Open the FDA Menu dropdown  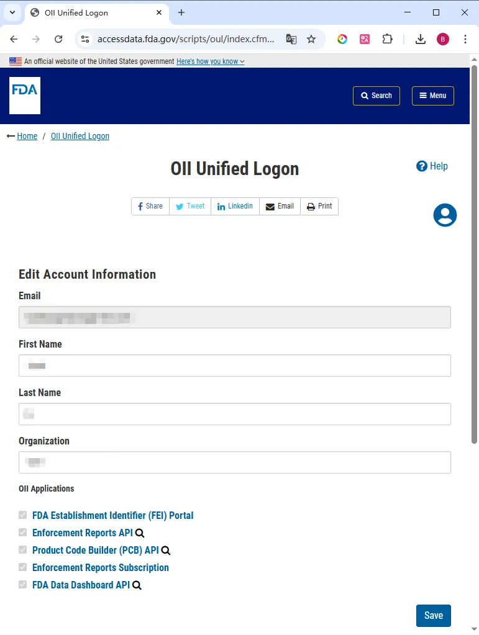(433, 96)
